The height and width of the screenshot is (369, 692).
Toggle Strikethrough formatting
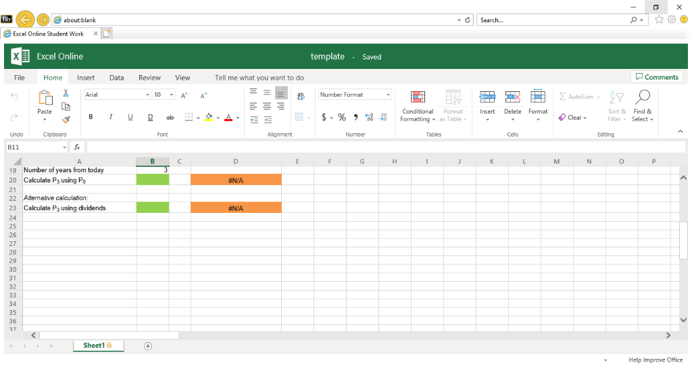click(x=170, y=117)
